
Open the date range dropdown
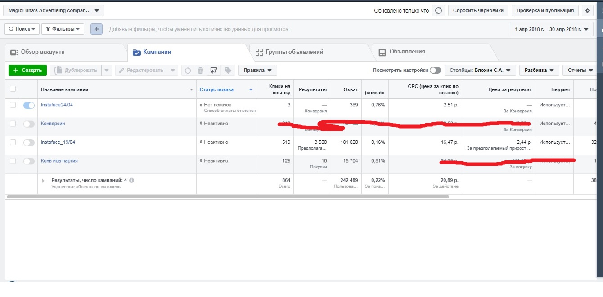[551, 29]
